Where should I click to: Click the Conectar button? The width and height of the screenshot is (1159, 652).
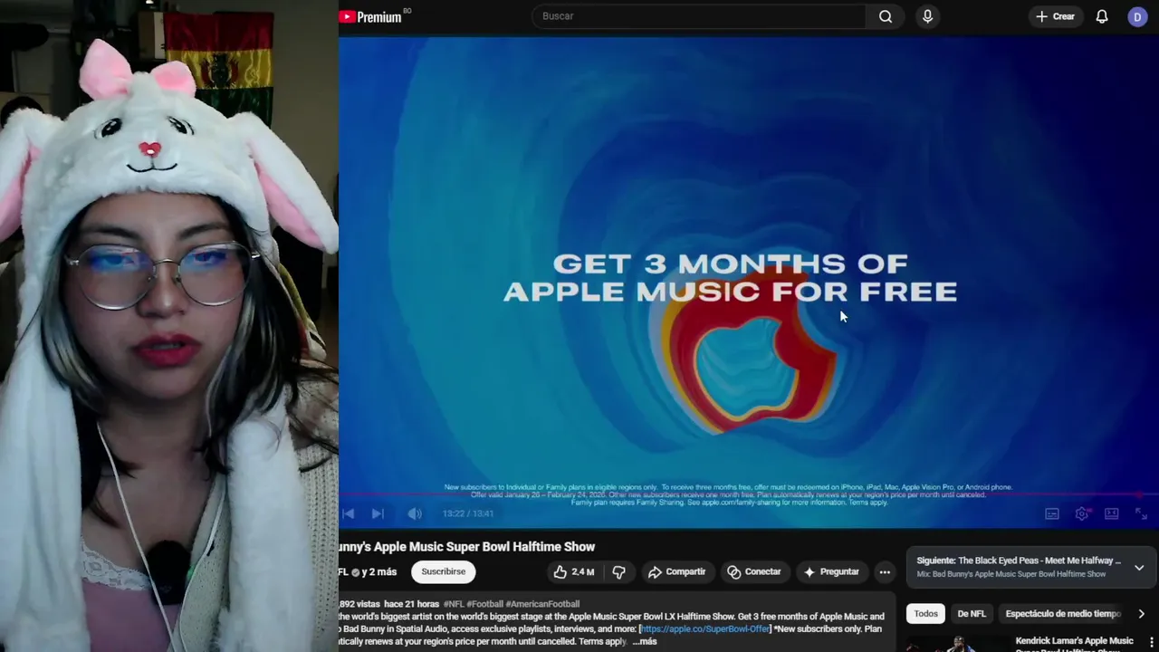click(x=753, y=571)
